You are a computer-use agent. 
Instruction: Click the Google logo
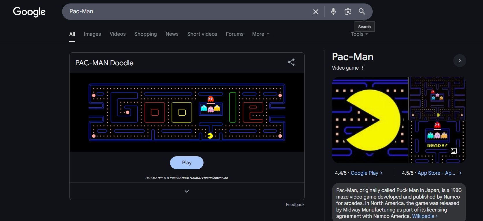pos(29,12)
